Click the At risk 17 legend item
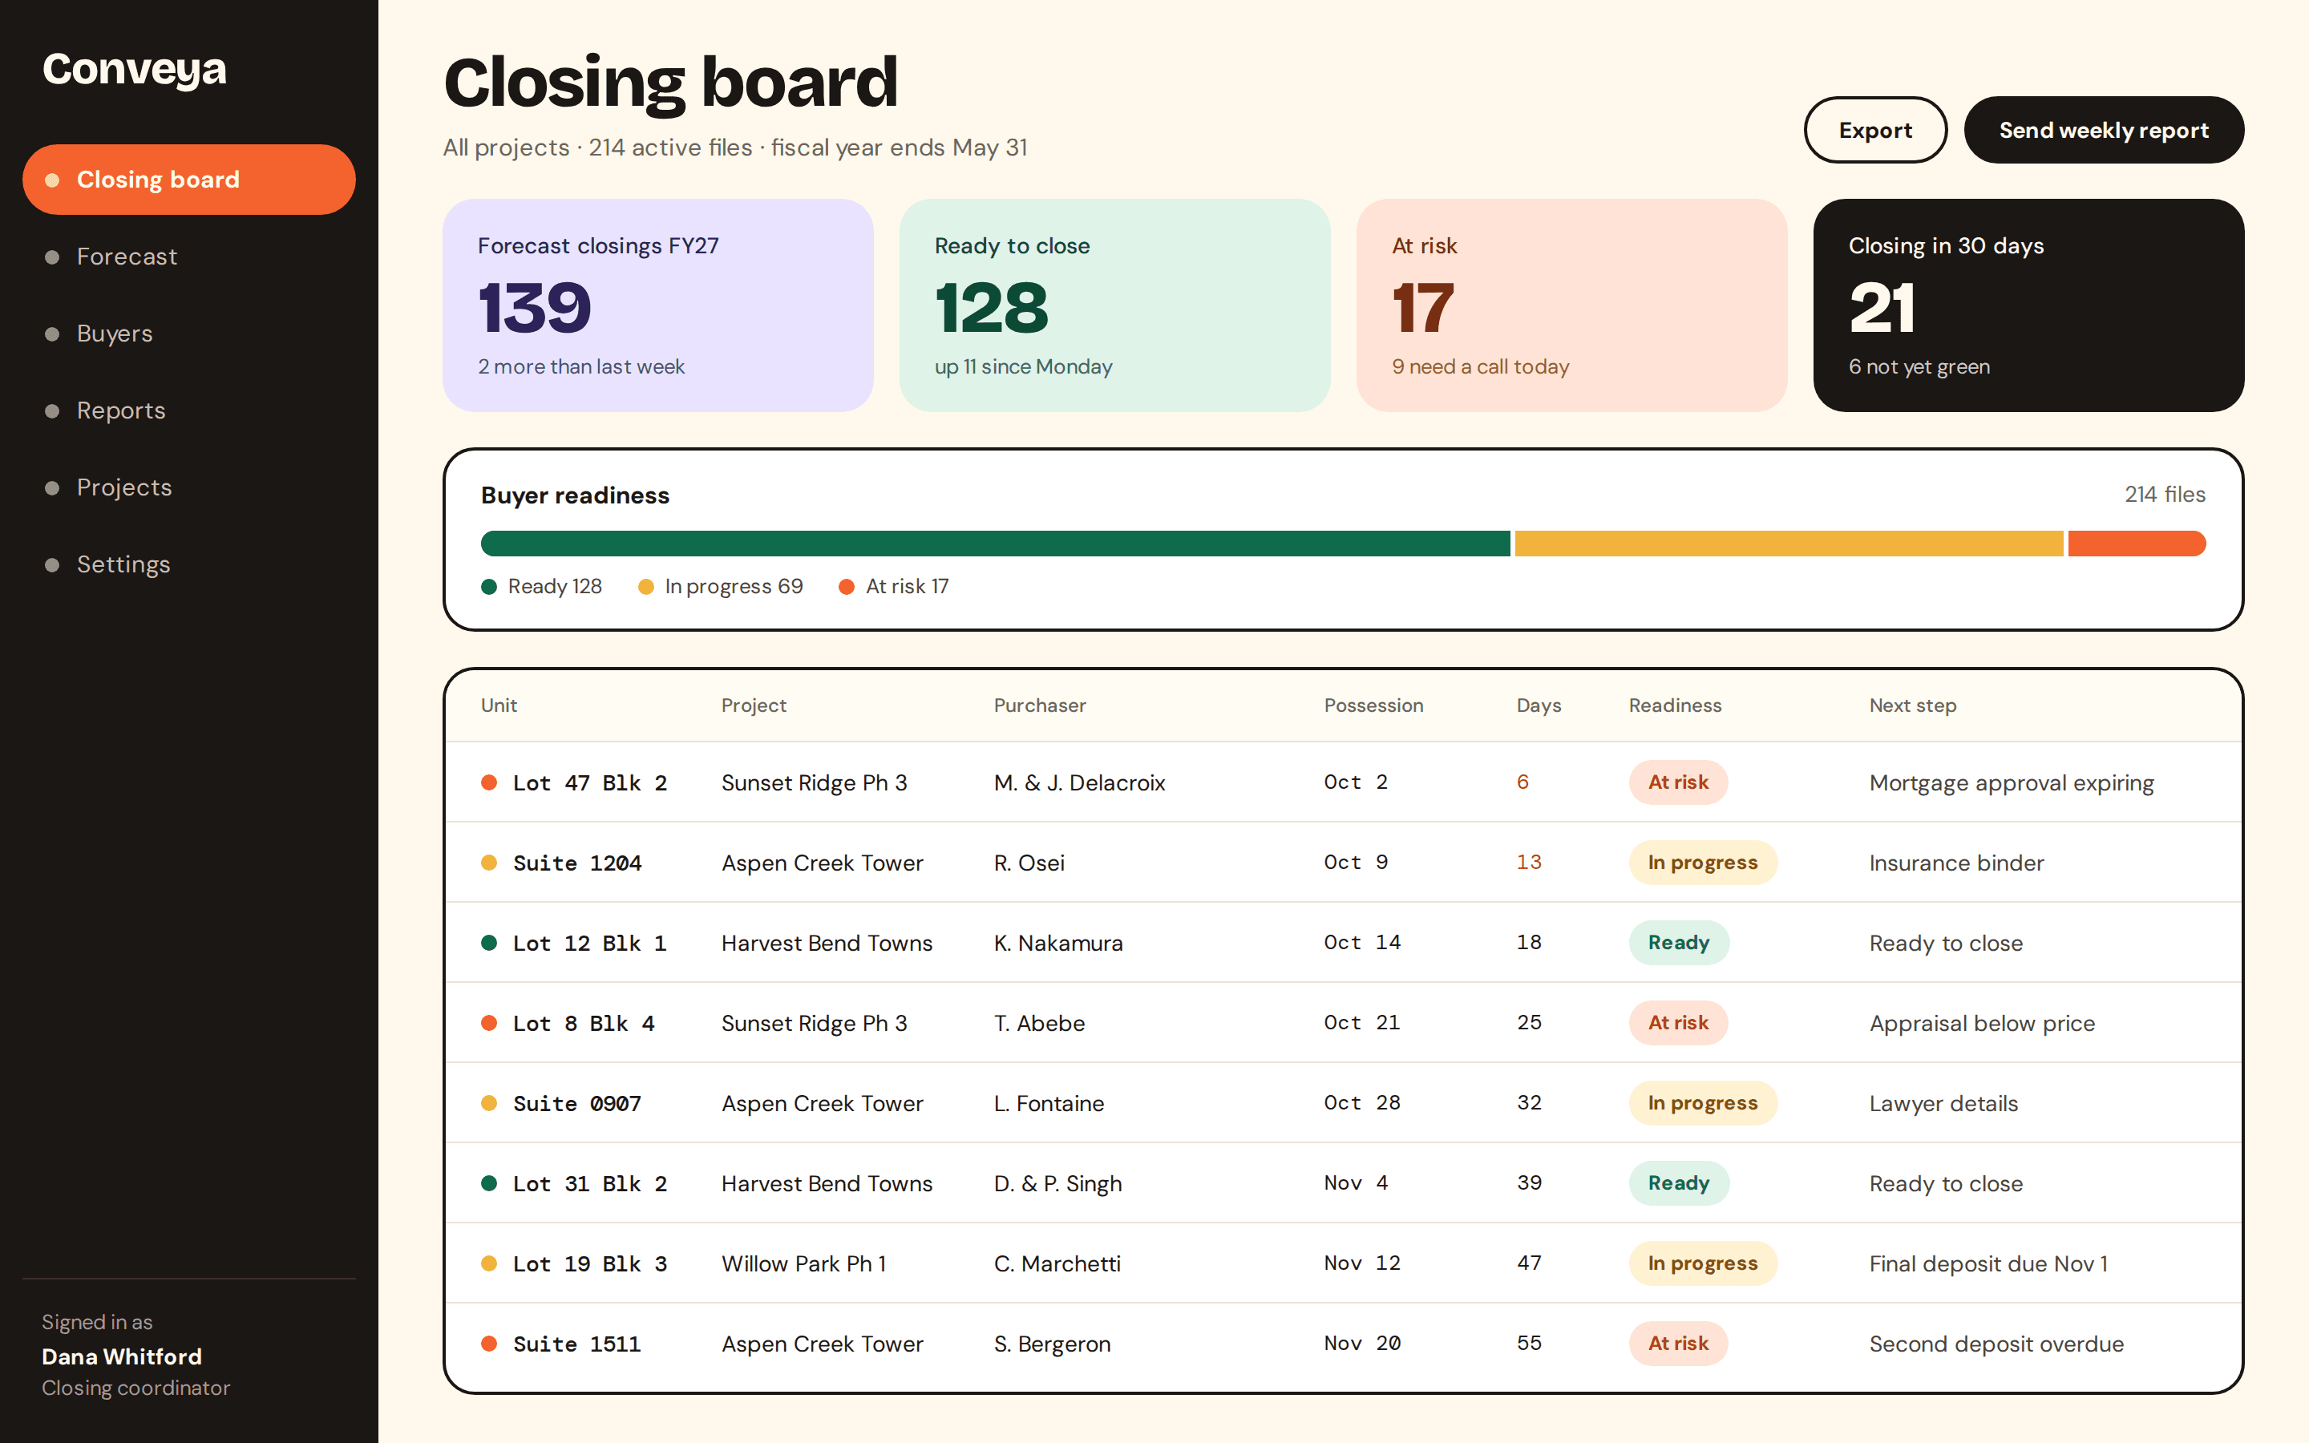The image size is (2309, 1443). coord(894,586)
